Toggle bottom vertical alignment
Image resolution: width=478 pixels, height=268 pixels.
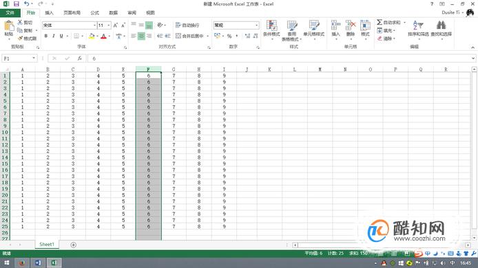[149, 25]
